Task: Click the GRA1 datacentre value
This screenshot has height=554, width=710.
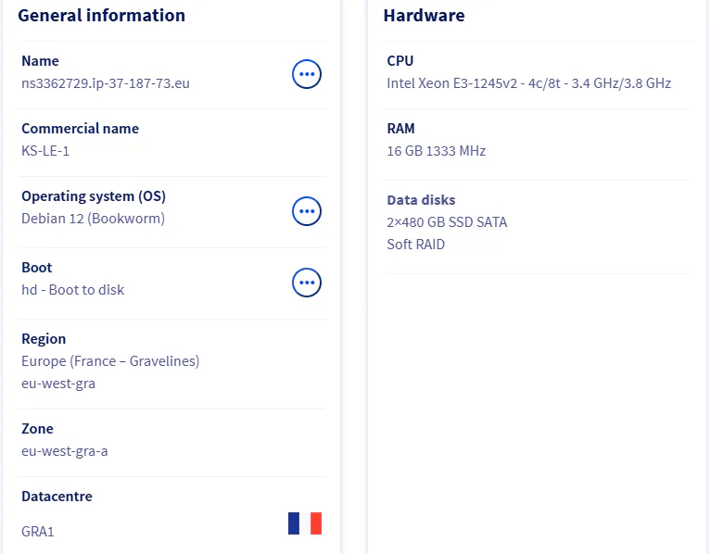Action: (x=38, y=532)
